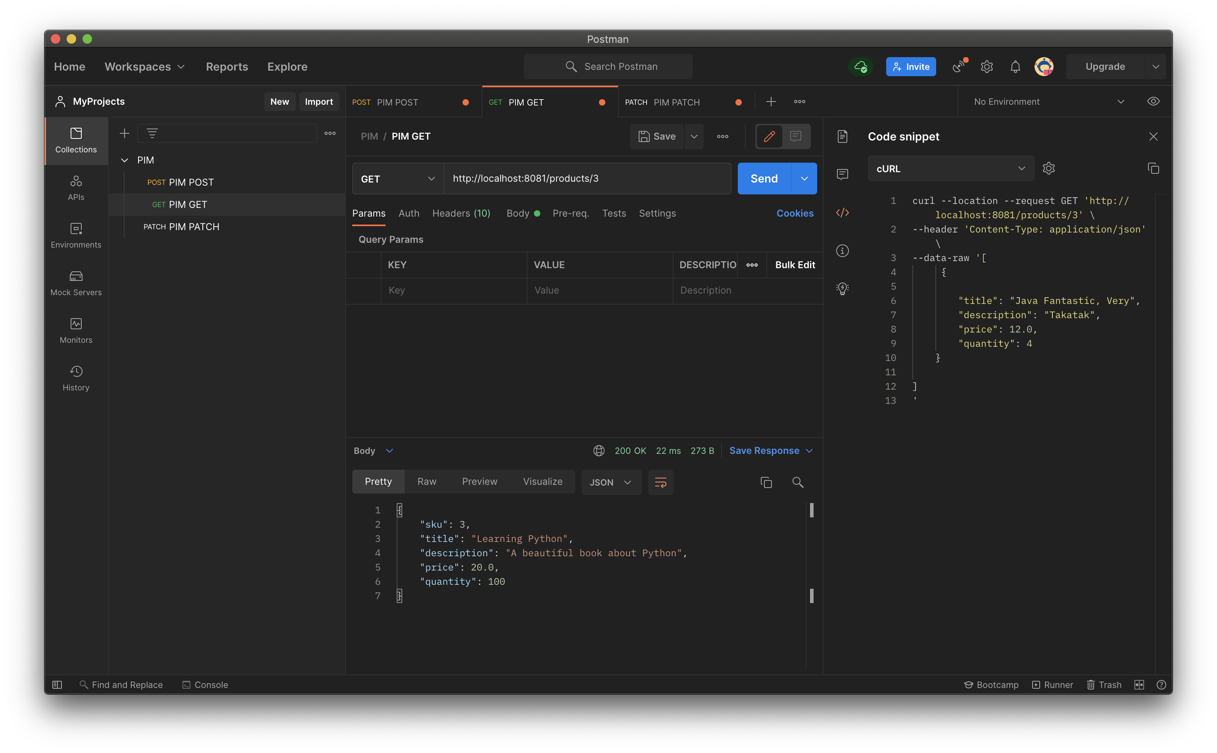Click the request URL field

click(587, 179)
